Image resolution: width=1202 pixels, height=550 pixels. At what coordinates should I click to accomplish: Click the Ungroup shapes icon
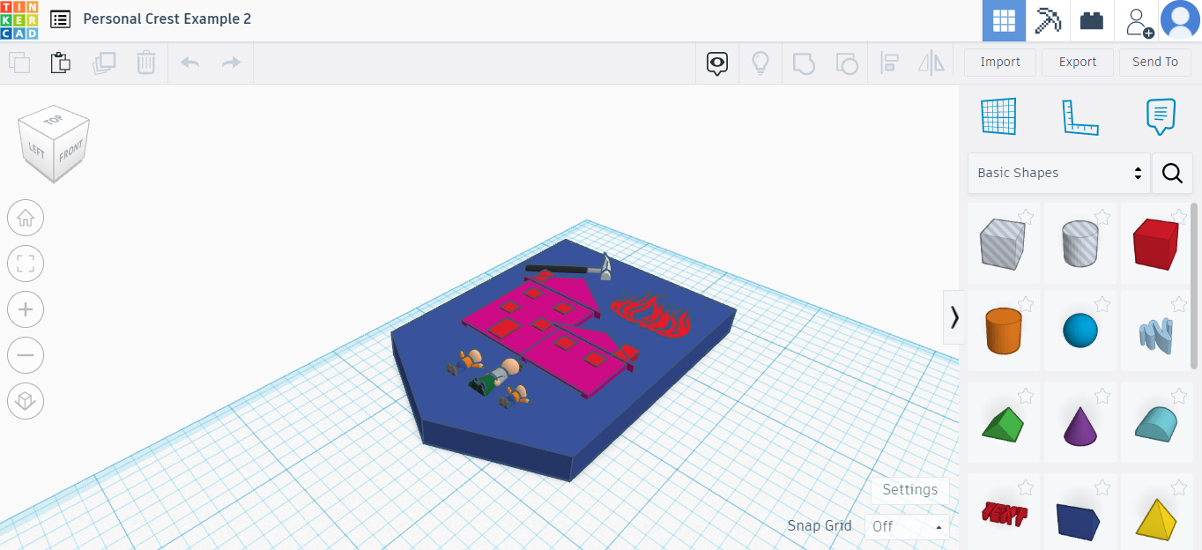point(846,63)
